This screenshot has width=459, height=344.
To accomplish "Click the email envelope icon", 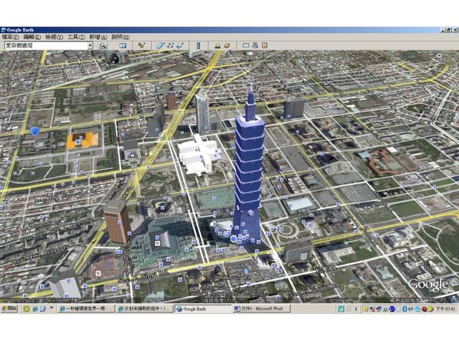I will pos(246,45).
